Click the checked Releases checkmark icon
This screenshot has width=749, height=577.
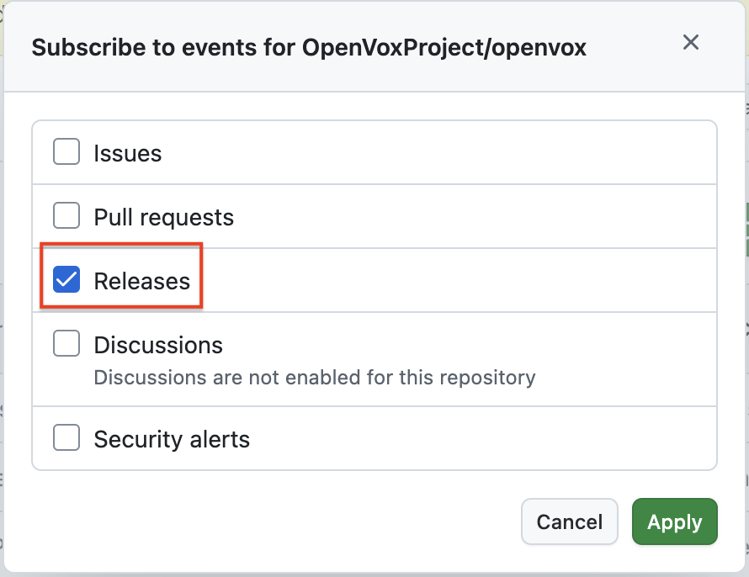(66, 279)
